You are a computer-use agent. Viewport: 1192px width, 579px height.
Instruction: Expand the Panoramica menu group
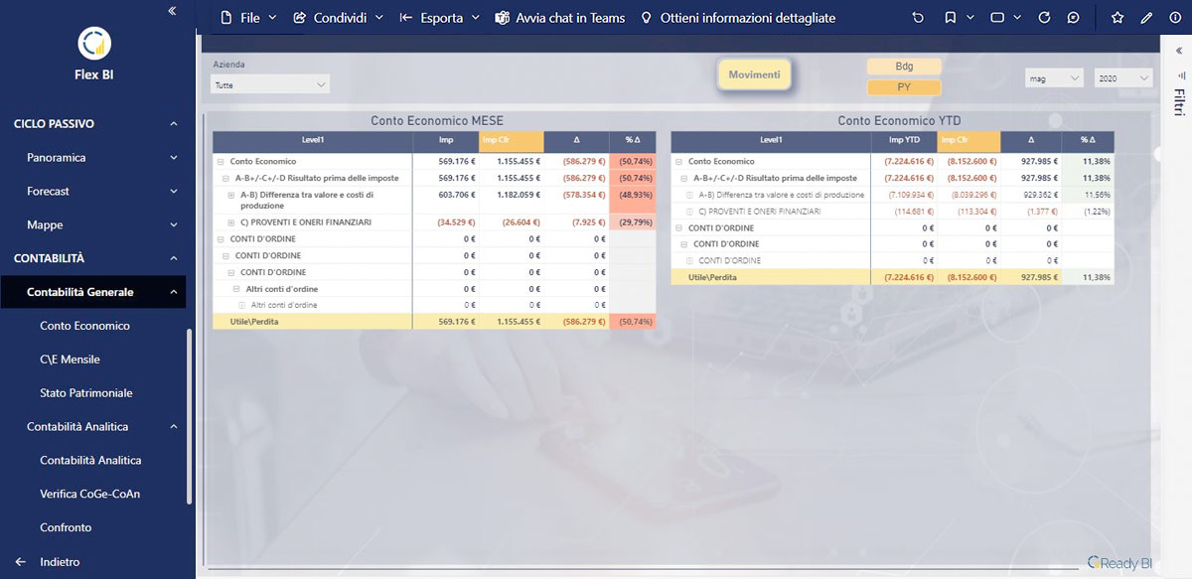tap(174, 158)
